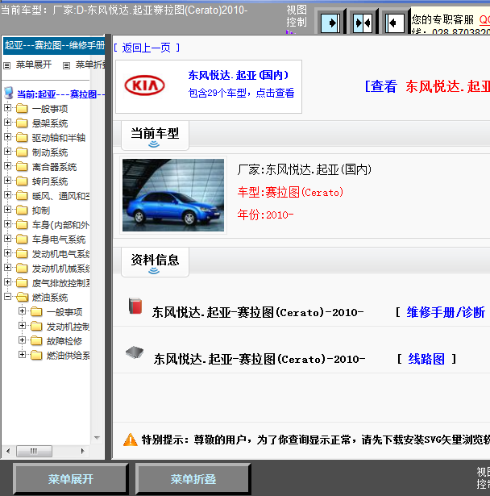The height and width of the screenshot is (496, 490).
Task: Click folder icon next to 转向系统
Action: 22,181
